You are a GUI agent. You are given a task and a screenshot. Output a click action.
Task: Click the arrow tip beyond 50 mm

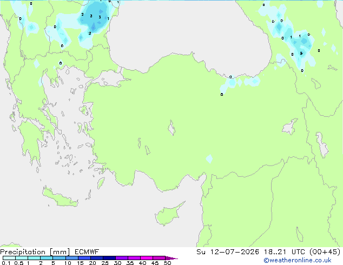171,258
